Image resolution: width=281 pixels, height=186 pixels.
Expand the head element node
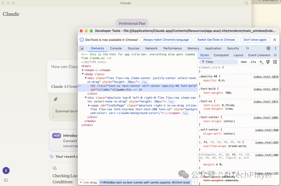point(83,70)
